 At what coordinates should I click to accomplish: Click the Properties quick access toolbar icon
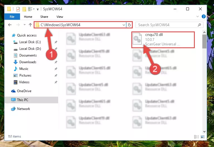(x=18, y=9)
